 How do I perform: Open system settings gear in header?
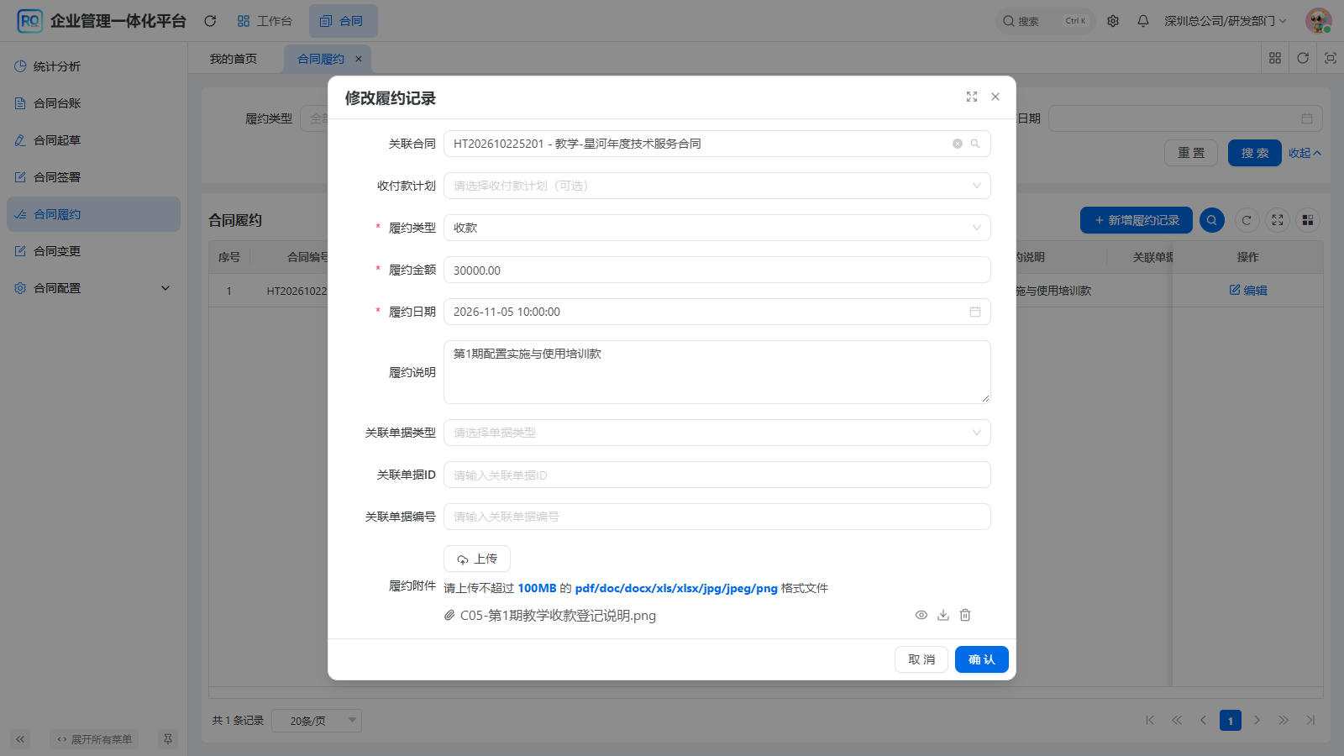tap(1113, 21)
